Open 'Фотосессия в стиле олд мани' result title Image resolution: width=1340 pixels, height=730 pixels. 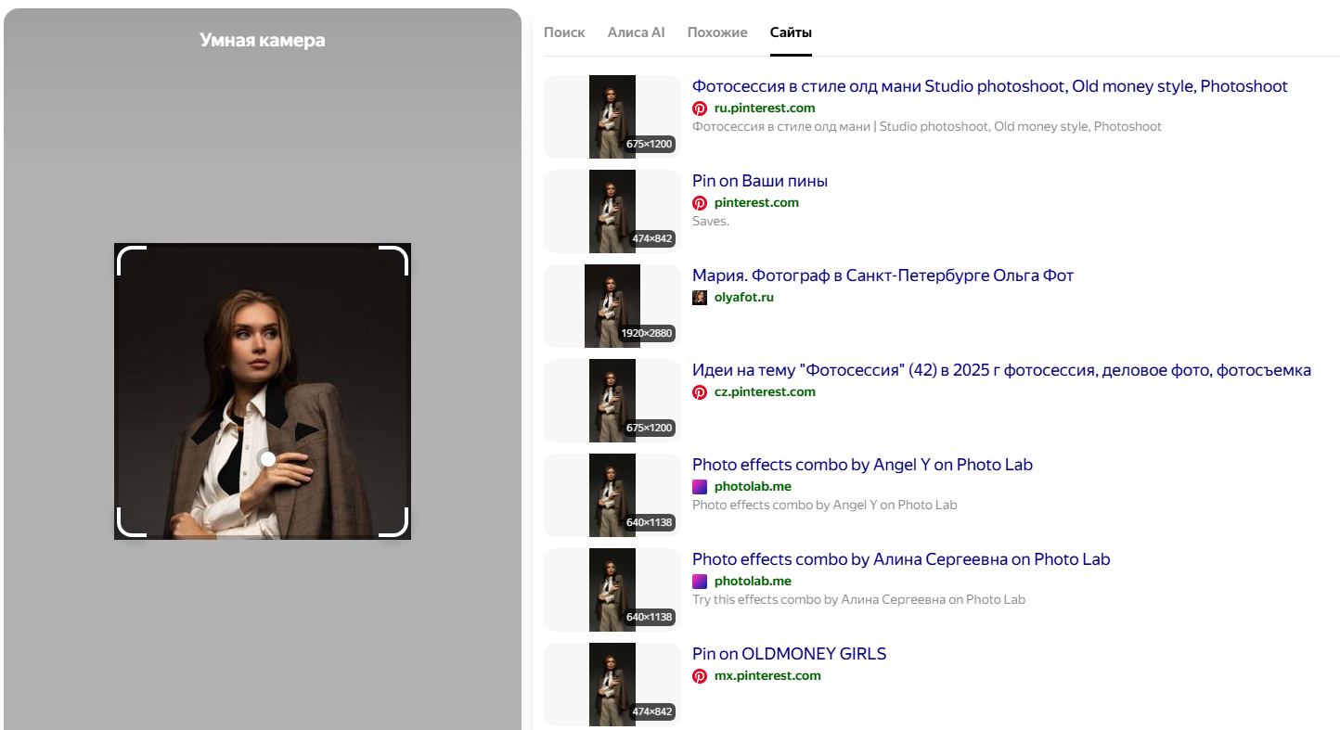click(990, 86)
